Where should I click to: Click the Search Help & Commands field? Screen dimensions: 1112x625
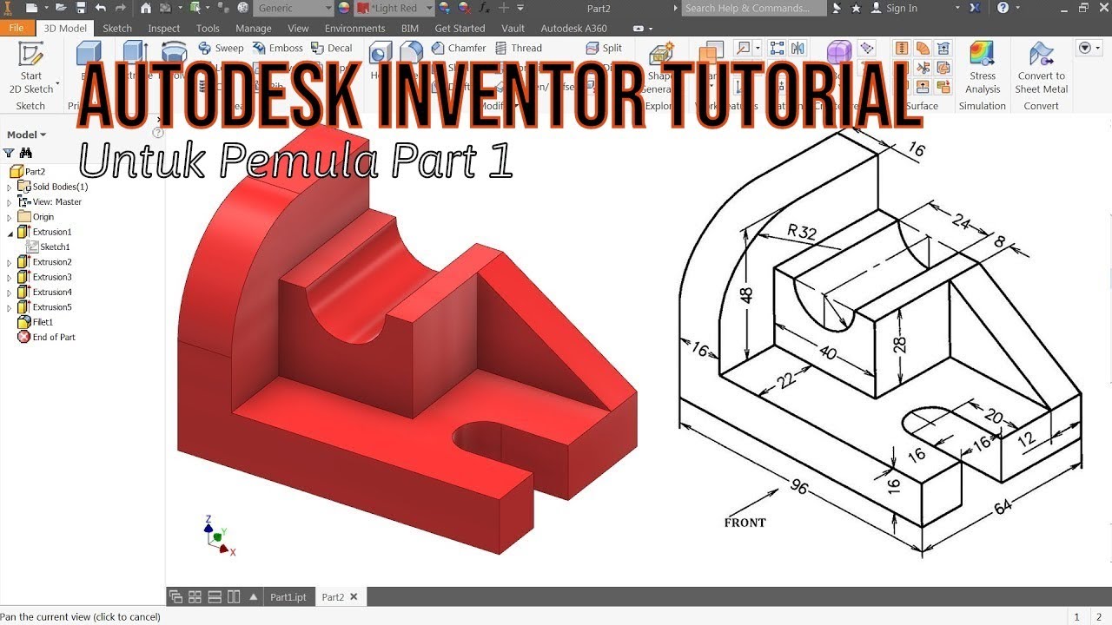(753, 8)
